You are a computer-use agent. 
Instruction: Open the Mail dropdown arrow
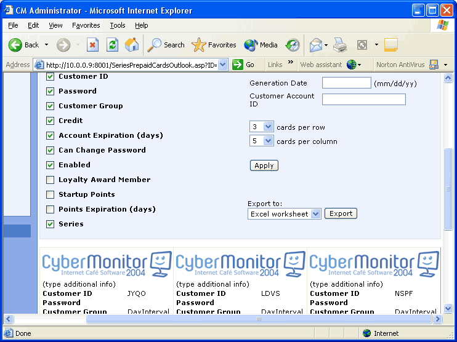click(x=326, y=45)
